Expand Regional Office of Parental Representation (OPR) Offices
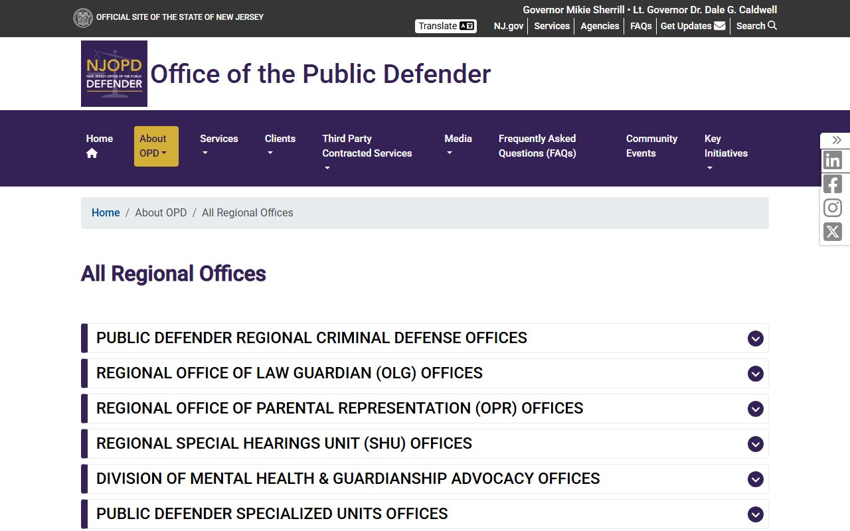 [x=425, y=409]
